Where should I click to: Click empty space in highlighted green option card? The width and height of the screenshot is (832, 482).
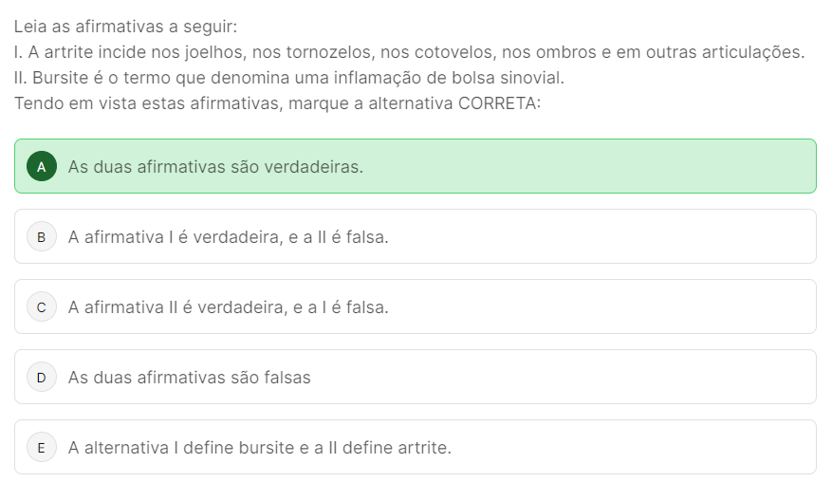pos(617,167)
